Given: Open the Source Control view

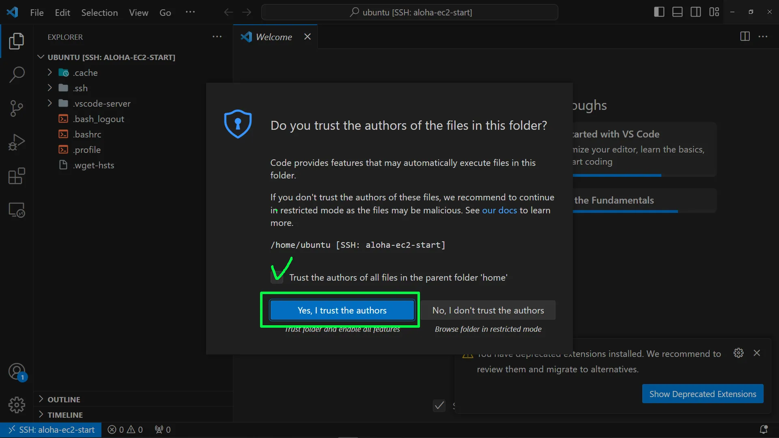Looking at the screenshot, I should tap(17, 108).
